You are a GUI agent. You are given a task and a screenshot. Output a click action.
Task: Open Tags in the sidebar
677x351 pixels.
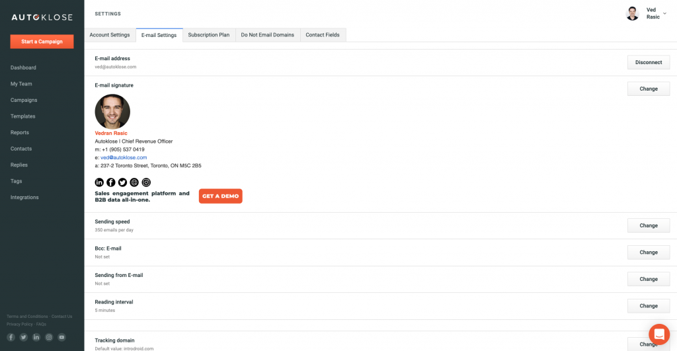[17, 181]
